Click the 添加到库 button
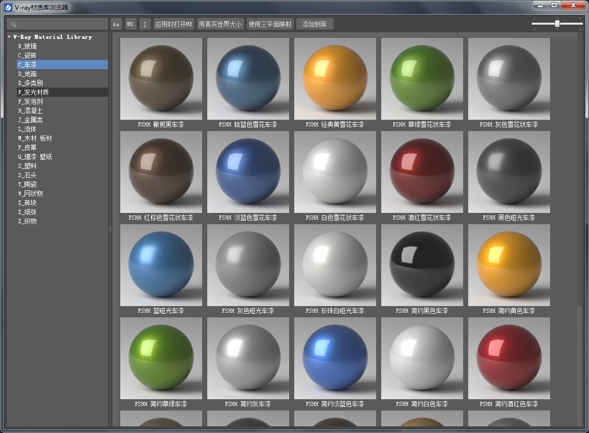The height and width of the screenshot is (433, 589). (315, 24)
